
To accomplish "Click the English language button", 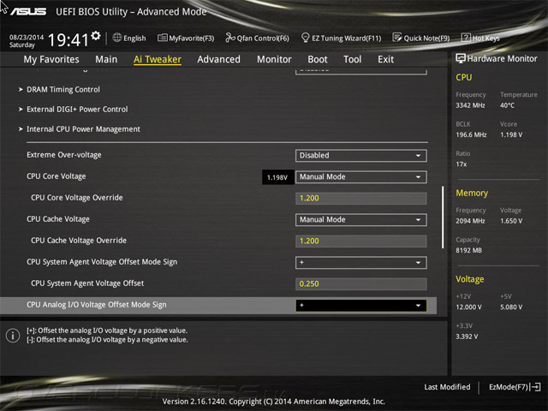I will pyautogui.click(x=129, y=38).
